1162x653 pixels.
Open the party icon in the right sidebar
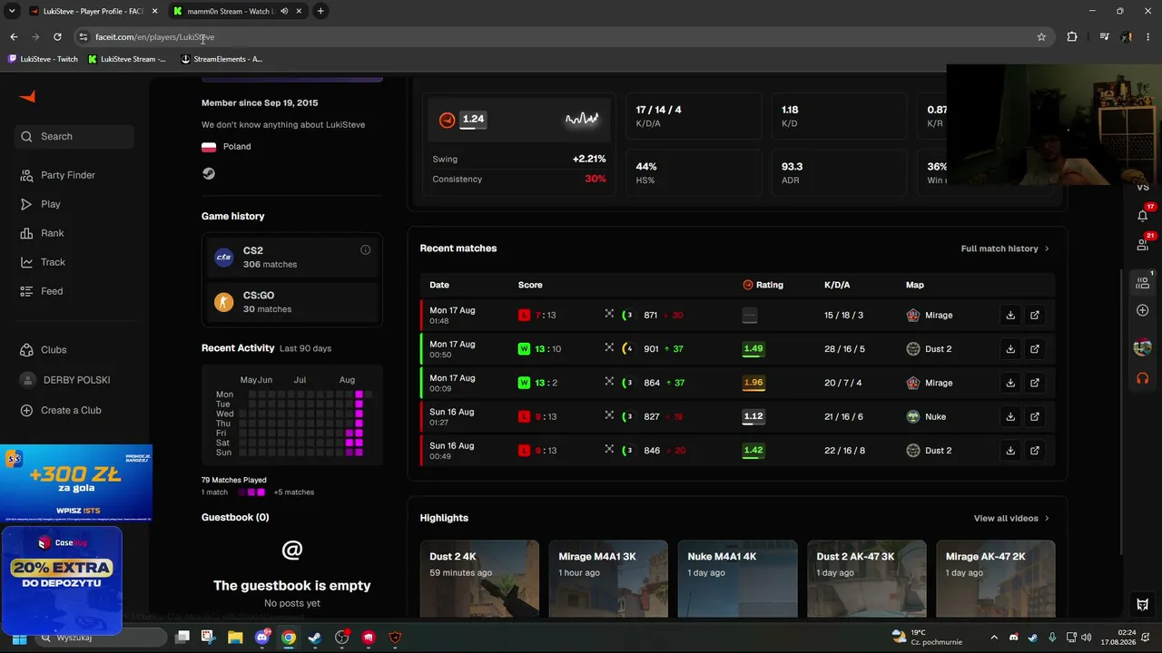coord(1142,283)
